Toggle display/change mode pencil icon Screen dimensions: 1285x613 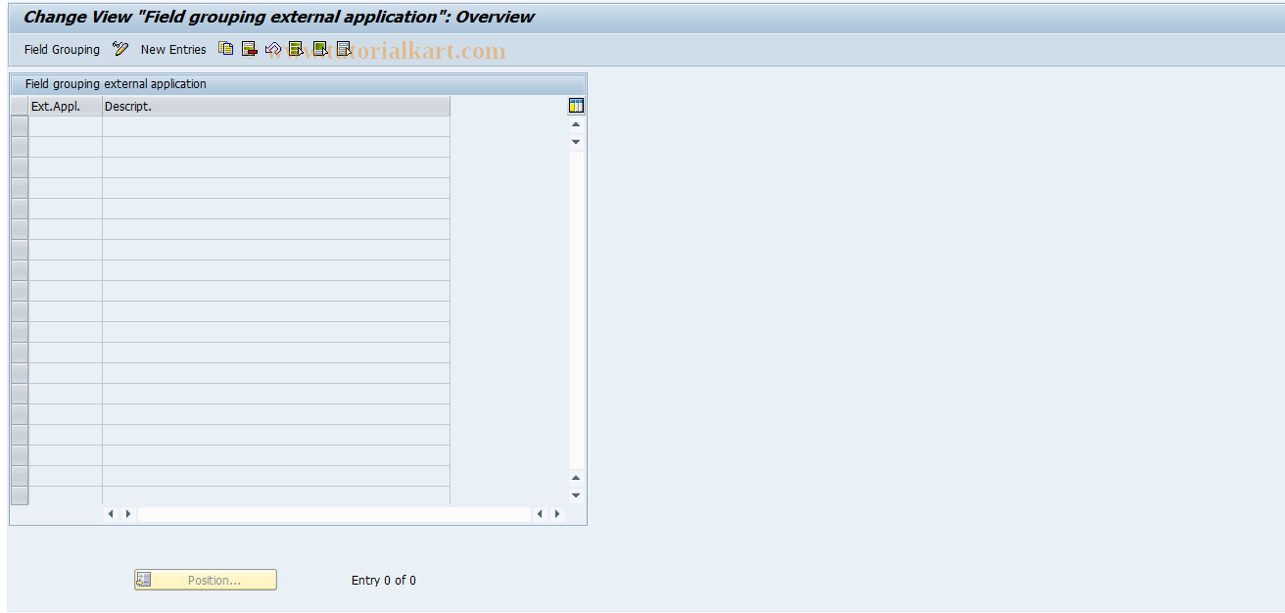pos(120,49)
